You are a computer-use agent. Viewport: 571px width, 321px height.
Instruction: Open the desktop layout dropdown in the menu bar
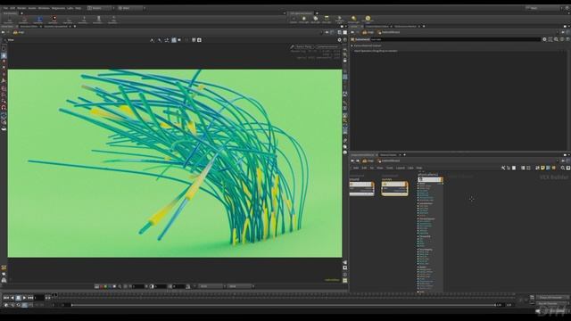(100, 8)
